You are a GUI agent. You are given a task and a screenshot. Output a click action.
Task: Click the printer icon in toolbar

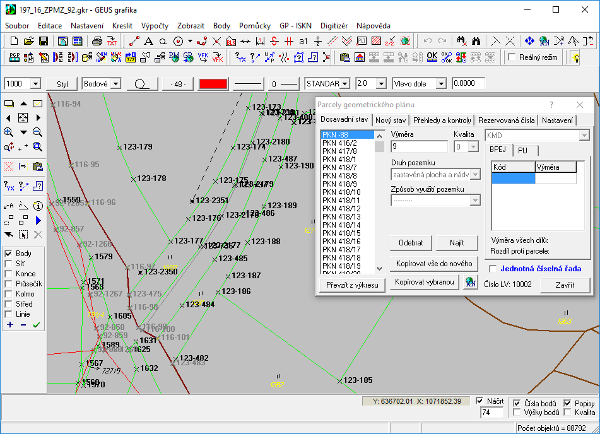[97, 41]
